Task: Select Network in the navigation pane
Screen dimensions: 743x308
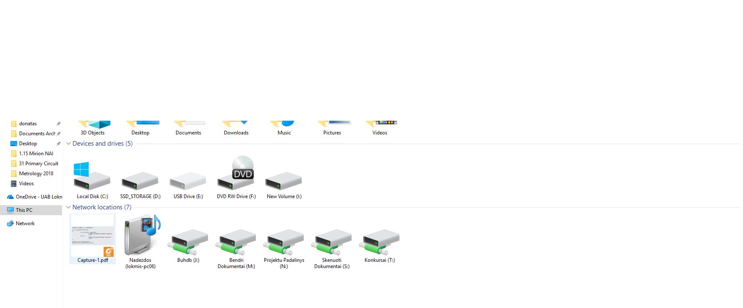Action: pos(25,224)
